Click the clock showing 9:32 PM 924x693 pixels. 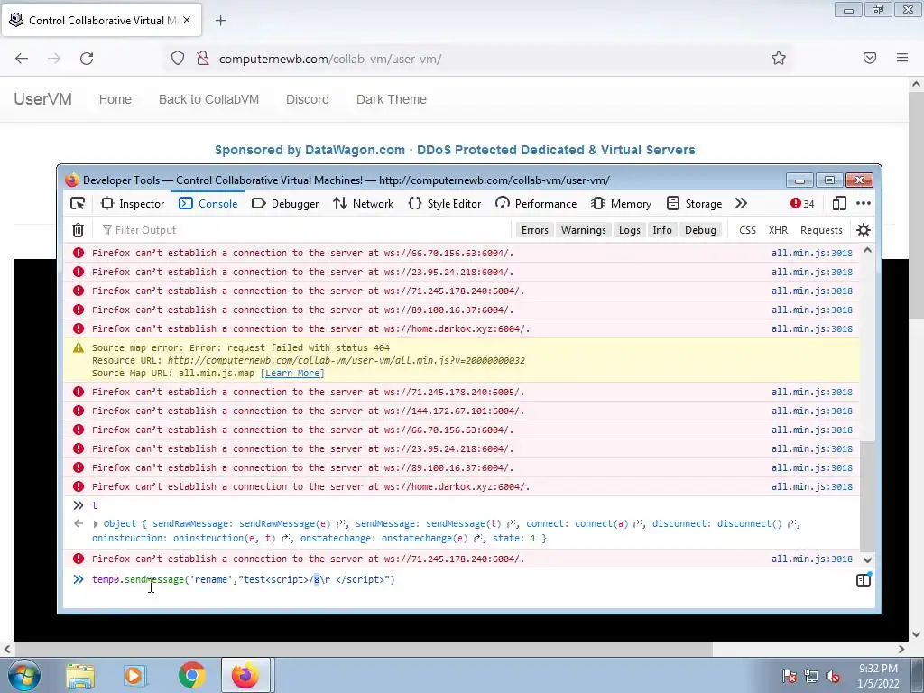pyautogui.click(x=878, y=669)
